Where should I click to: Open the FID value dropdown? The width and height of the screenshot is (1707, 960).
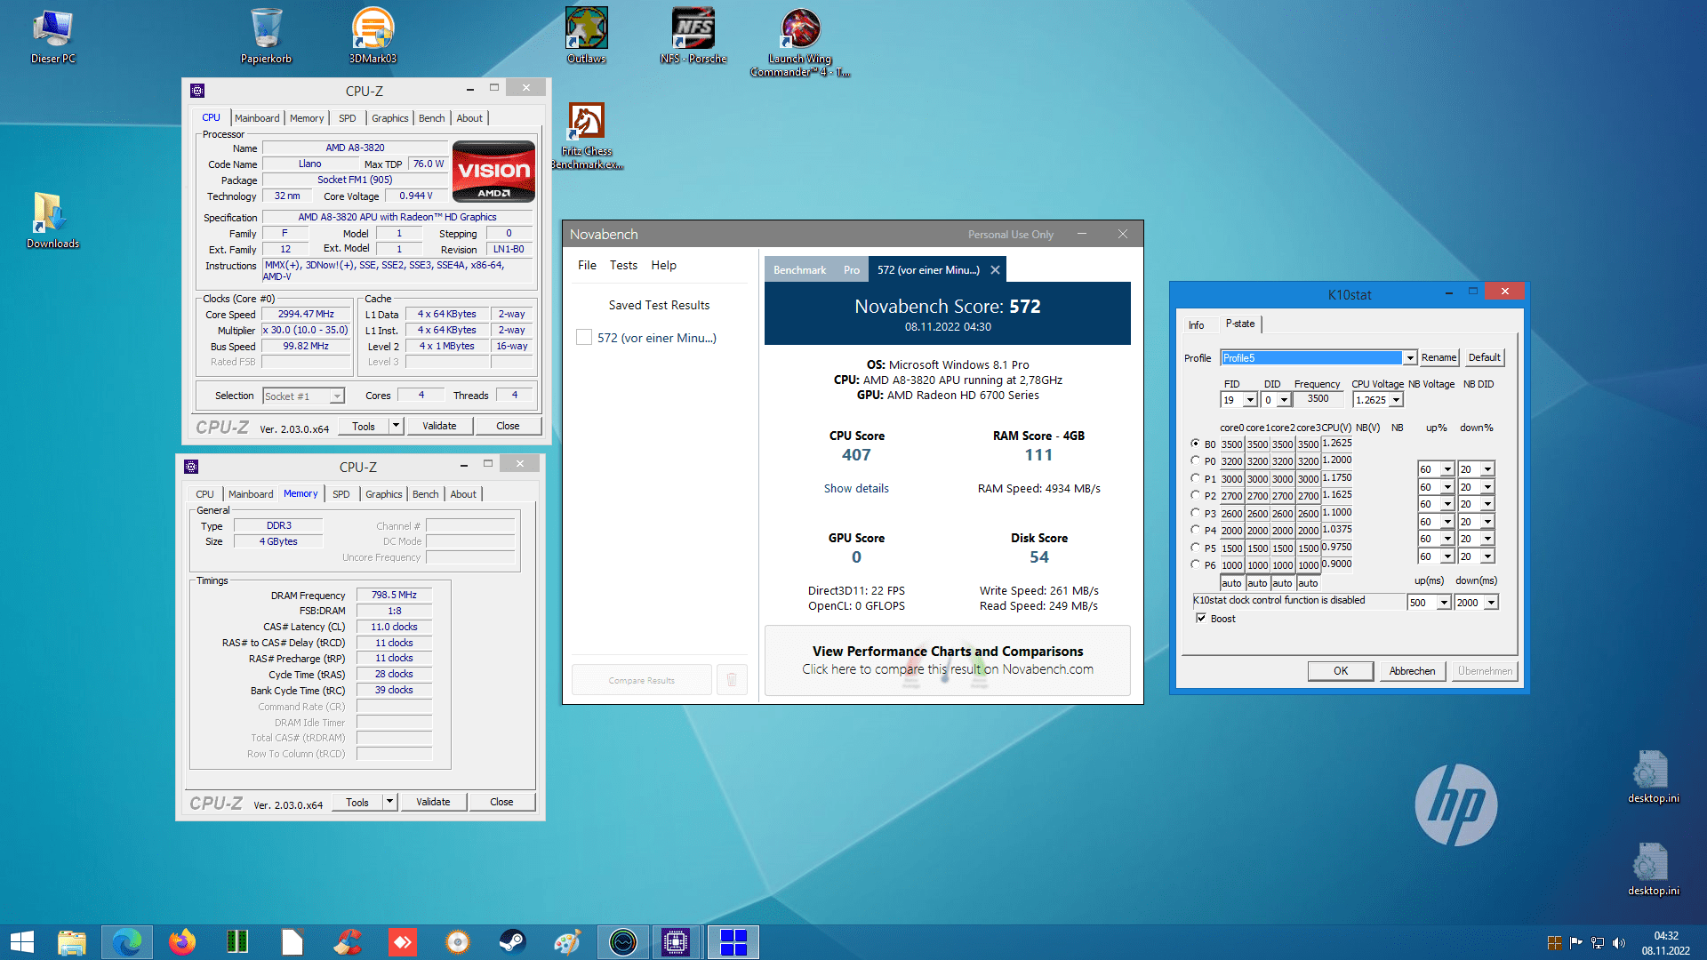coord(1250,401)
